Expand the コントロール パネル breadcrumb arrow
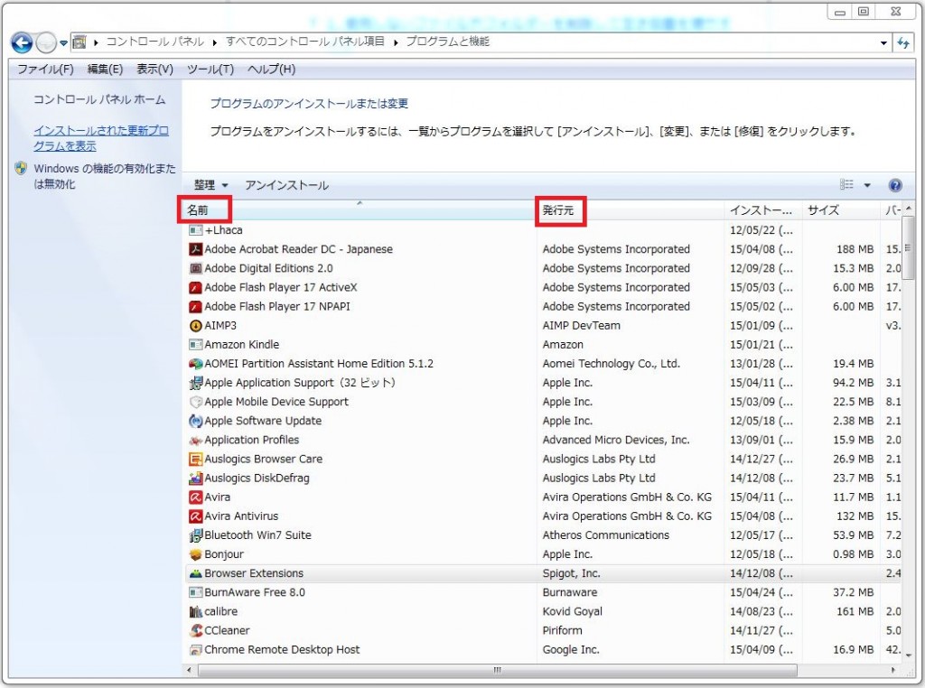This screenshot has width=925, height=688. 214,42
